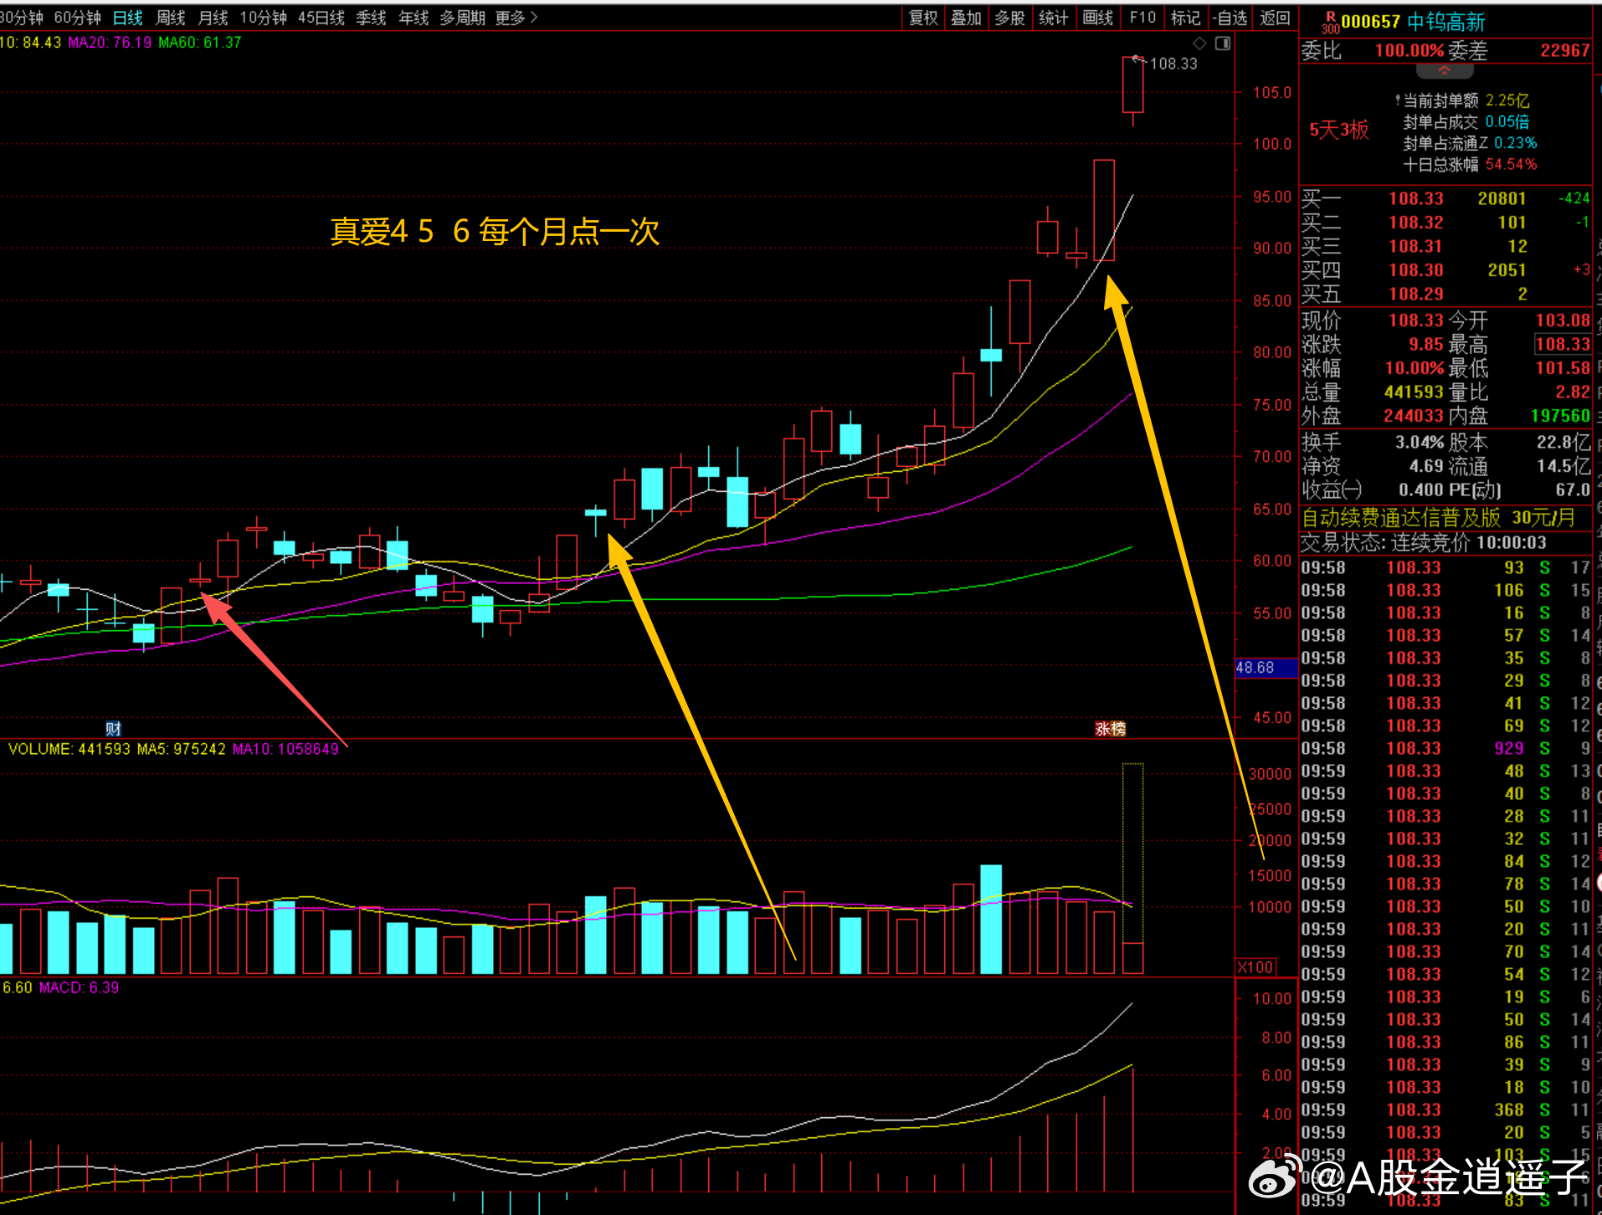Click the 5天3板 label
1602x1215 pixels.
pos(1339,130)
